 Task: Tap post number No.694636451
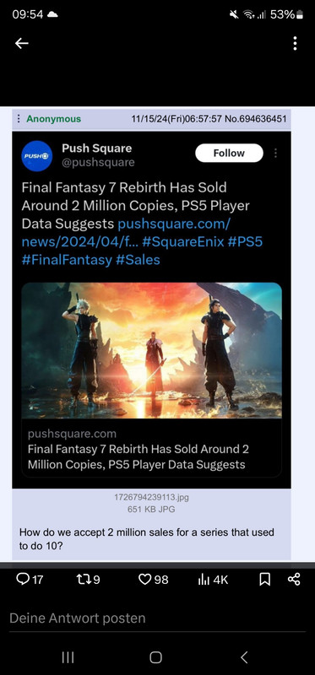tap(256, 119)
